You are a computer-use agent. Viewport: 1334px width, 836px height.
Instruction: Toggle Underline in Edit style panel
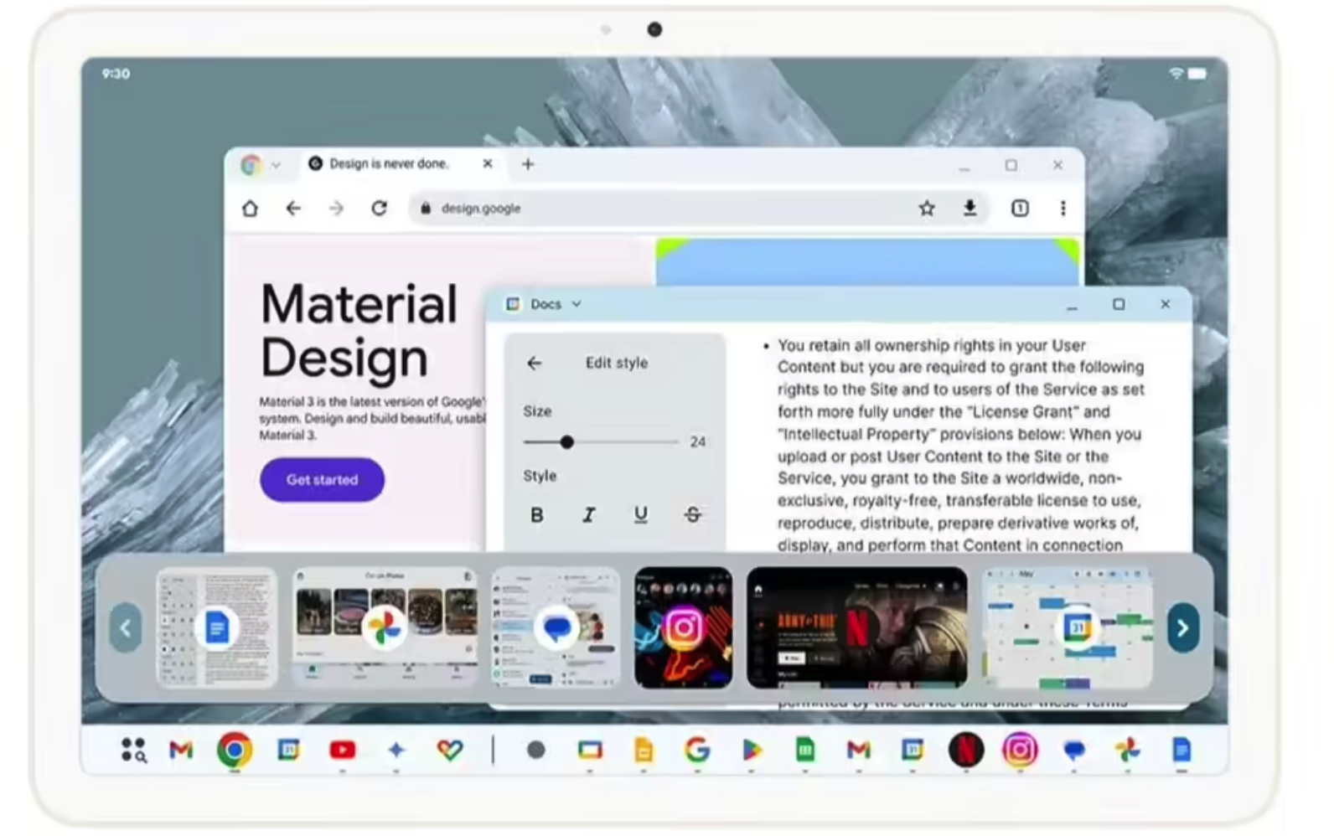[x=641, y=514]
